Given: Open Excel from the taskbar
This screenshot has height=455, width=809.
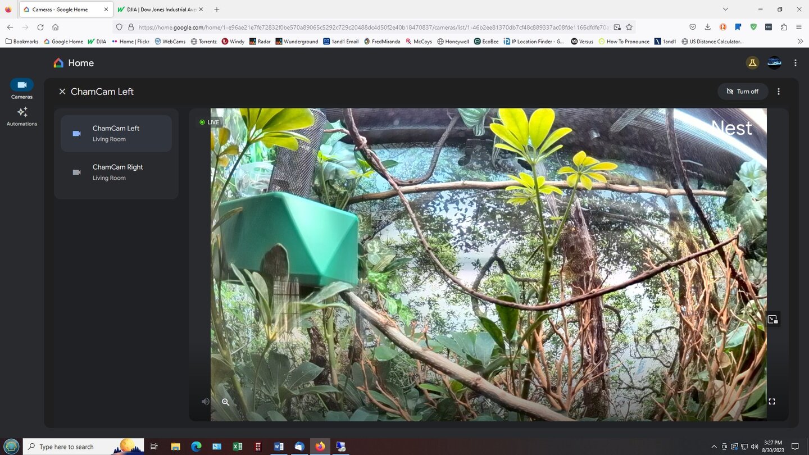Looking at the screenshot, I should coord(238,447).
